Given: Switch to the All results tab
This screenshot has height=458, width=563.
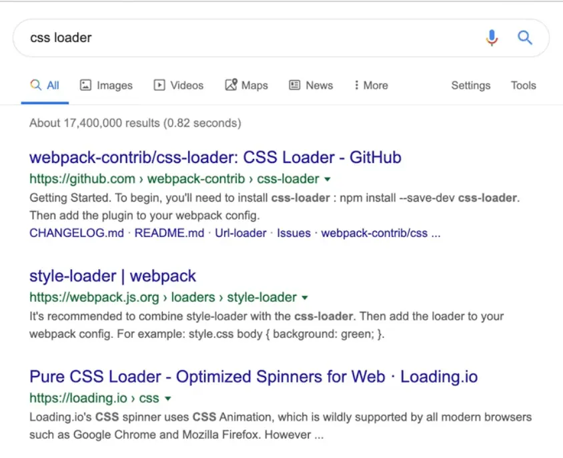Looking at the screenshot, I should 45,85.
